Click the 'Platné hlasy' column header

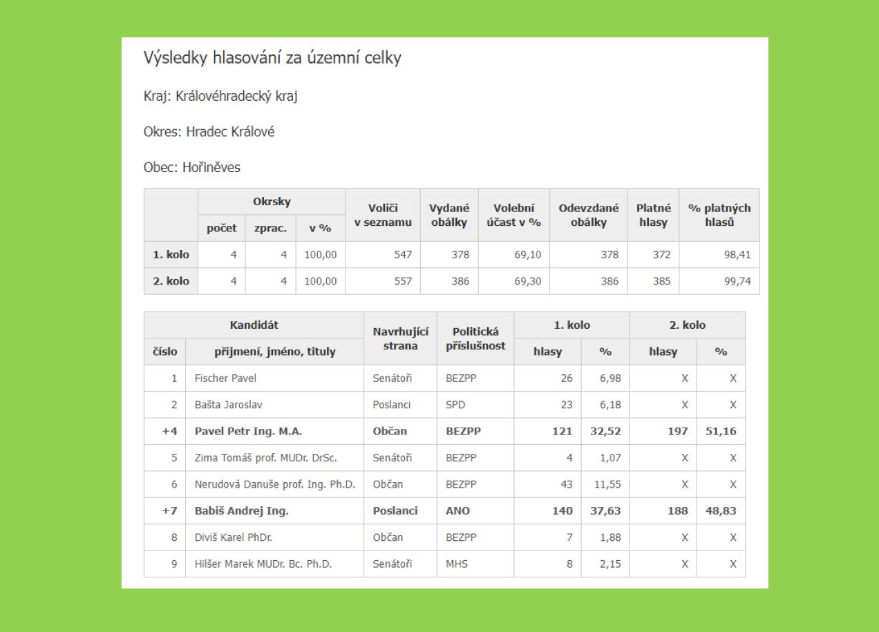(x=653, y=215)
